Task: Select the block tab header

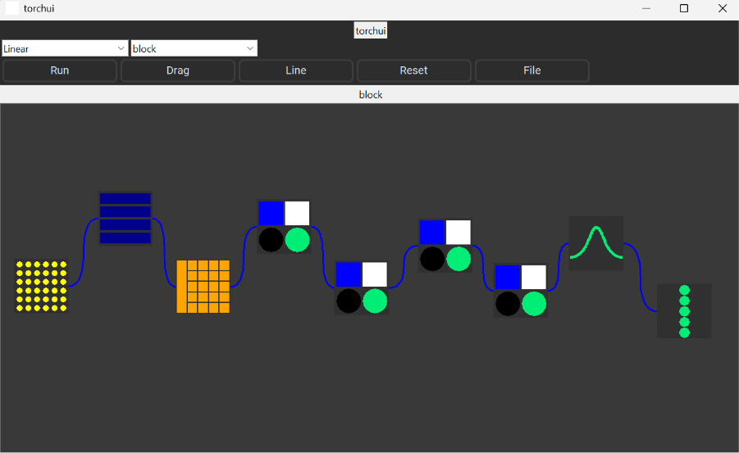Action: click(369, 95)
